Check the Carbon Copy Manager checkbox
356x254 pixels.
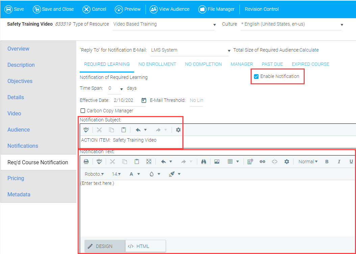tap(83, 111)
